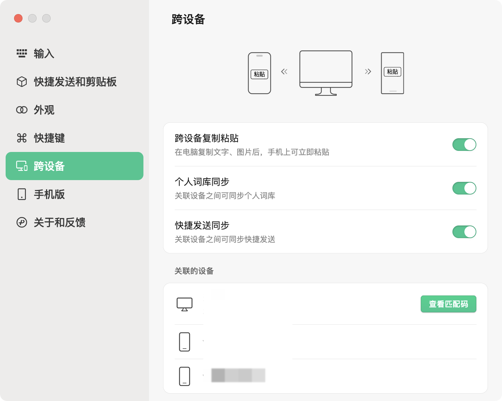Viewport: 502px width, 401px height.
Task: Click the 关联的设备 section label
Action: tap(194, 271)
